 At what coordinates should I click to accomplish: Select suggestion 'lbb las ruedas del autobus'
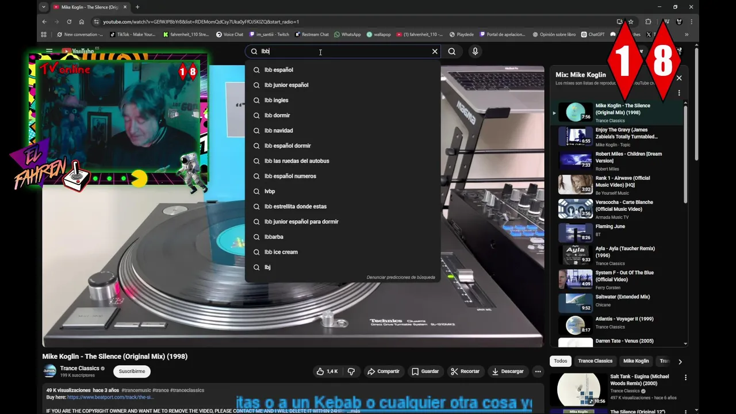click(343, 161)
